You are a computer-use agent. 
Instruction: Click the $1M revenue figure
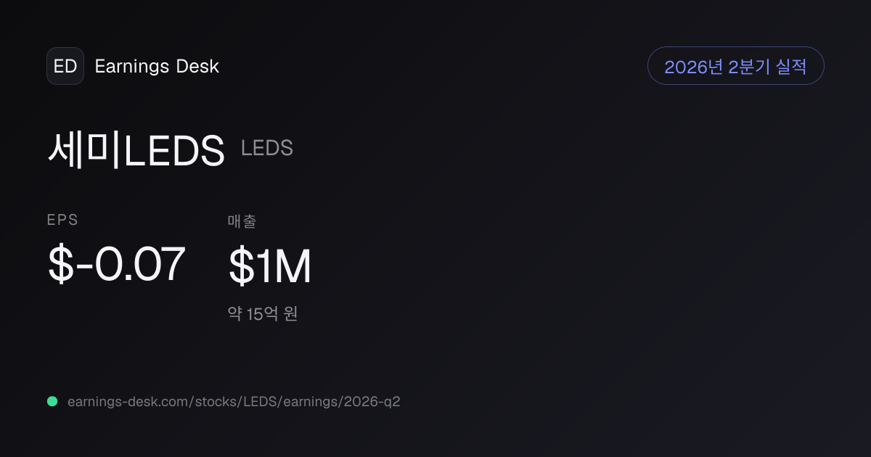point(270,265)
